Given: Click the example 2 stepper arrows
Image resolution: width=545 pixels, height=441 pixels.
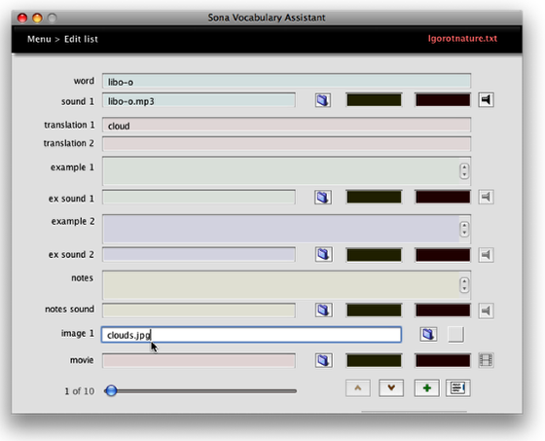Looking at the screenshot, I should (464, 229).
